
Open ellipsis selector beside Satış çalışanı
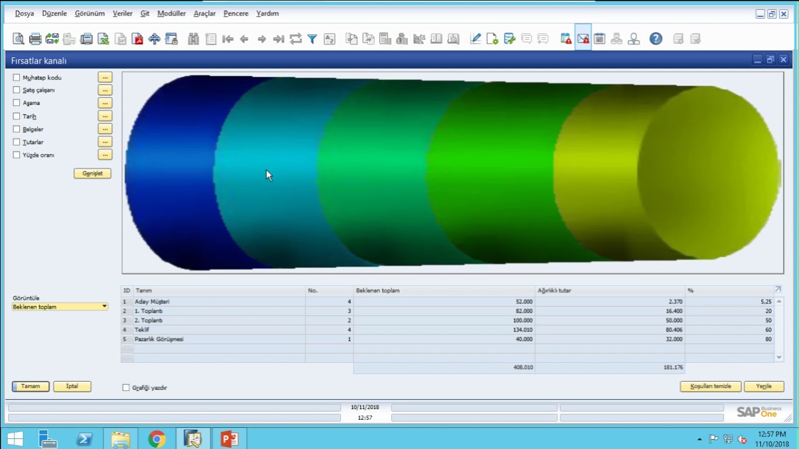[105, 90]
